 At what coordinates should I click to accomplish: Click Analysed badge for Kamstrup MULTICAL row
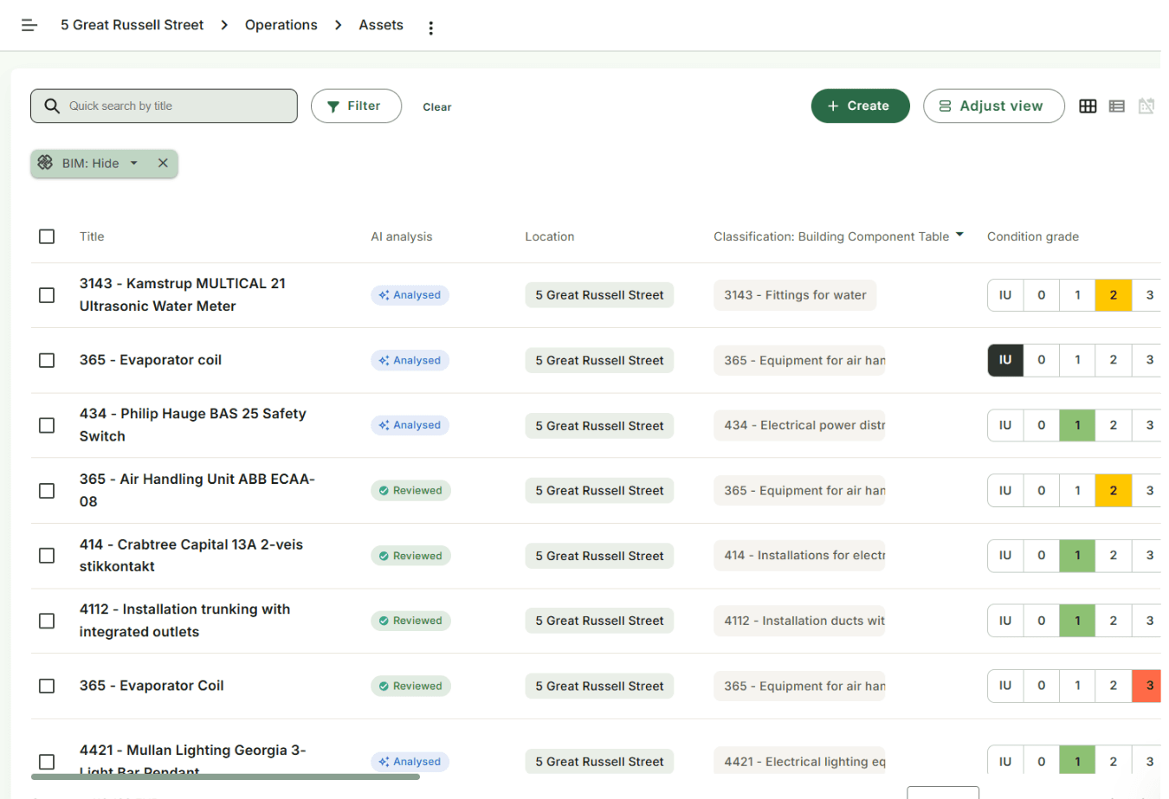pos(410,295)
